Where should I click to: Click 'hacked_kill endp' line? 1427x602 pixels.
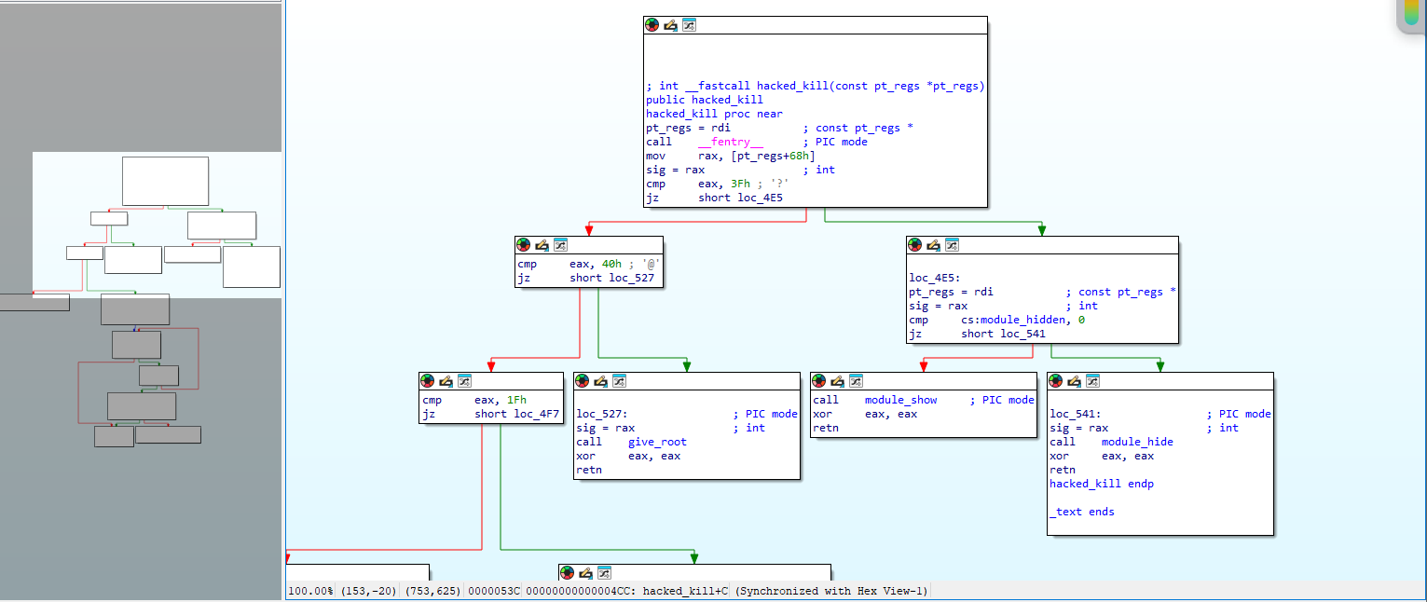(x=1102, y=484)
